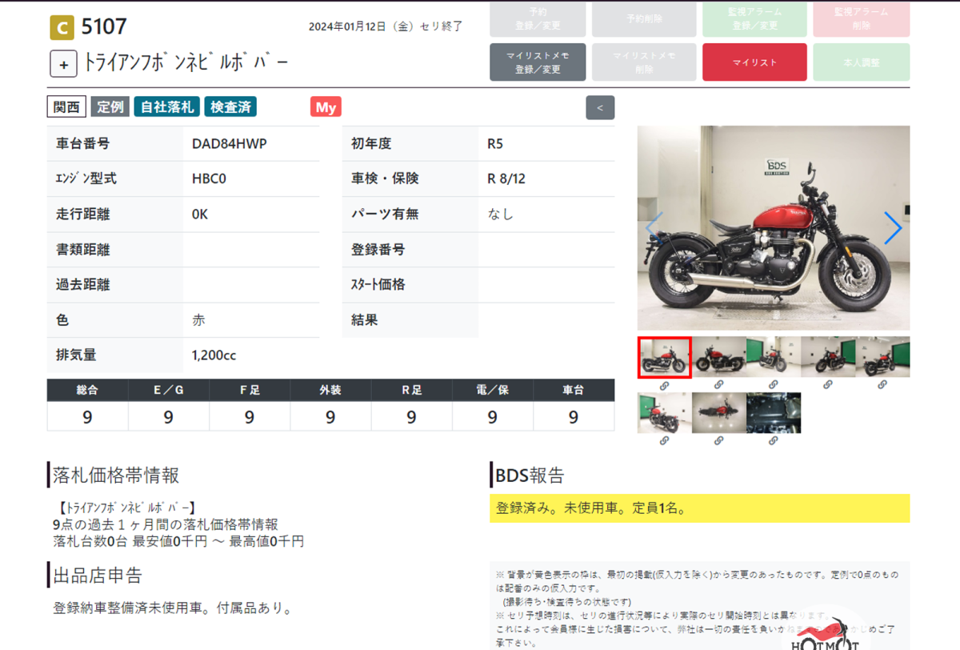Viewport: 960px width, 650px height.
Task: Show the next photo with the right arrow
Action: 893,228
